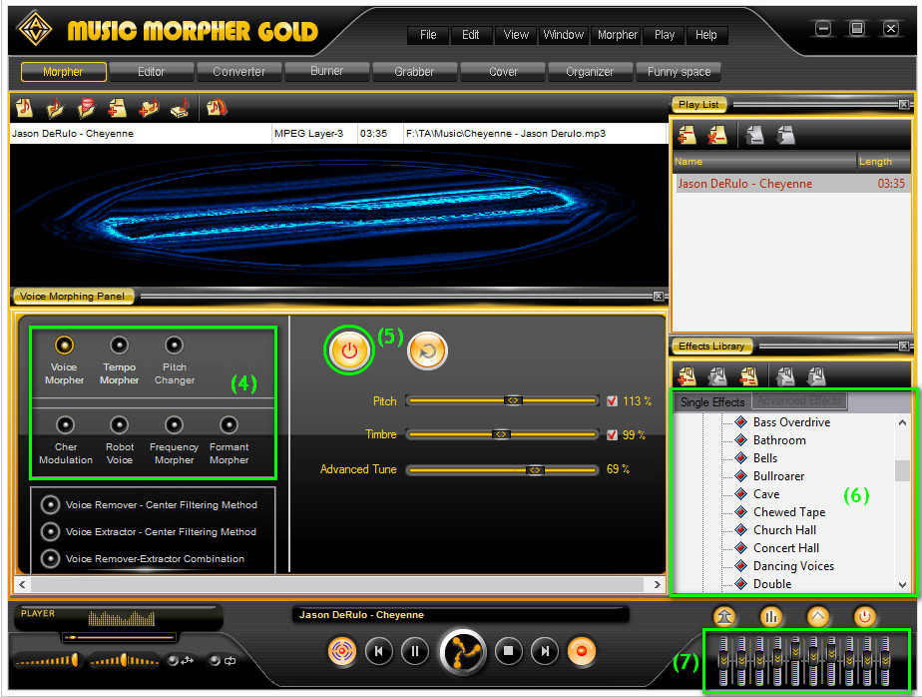Select the Church Hall effect
The height and width of the screenshot is (697, 922).
click(x=784, y=530)
